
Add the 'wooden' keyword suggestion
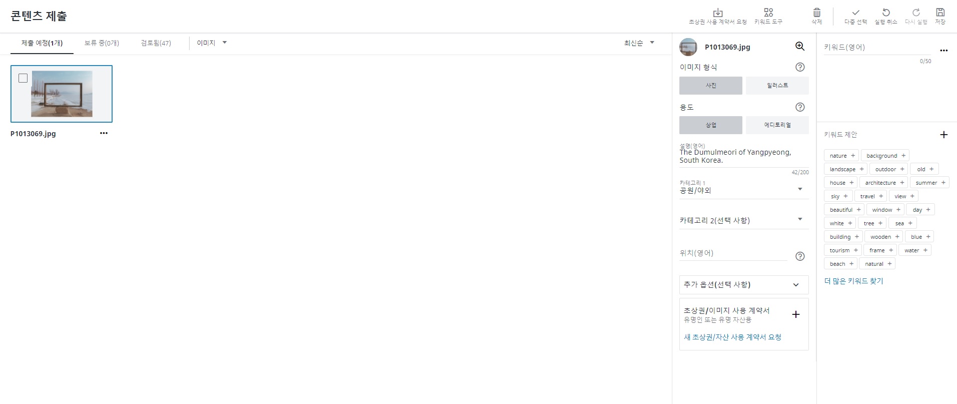[884, 237]
